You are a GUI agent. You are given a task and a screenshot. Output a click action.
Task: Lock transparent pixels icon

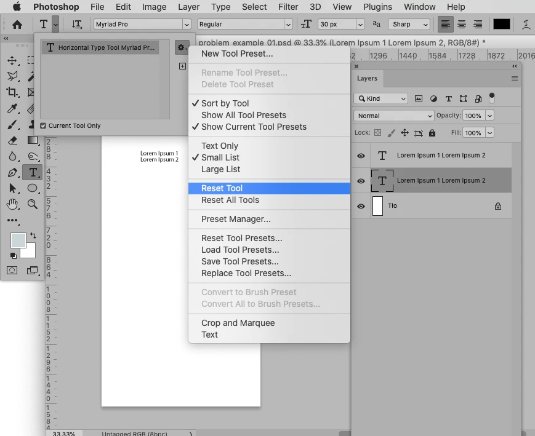click(x=378, y=133)
